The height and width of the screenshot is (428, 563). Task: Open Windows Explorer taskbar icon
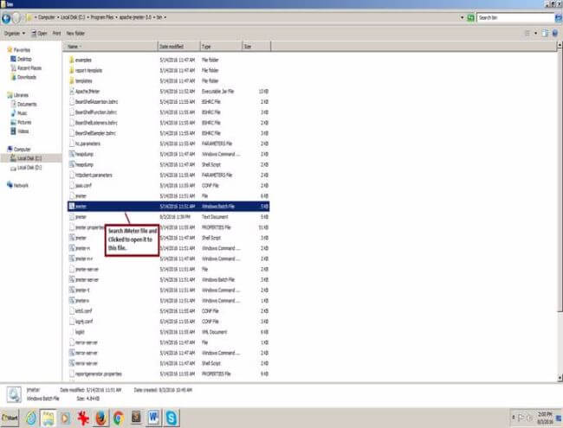click(x=49, y=418)
